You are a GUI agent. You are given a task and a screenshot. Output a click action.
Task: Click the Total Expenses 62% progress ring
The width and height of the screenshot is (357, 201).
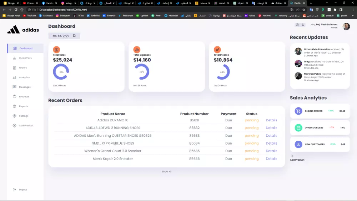coord(142,72)
